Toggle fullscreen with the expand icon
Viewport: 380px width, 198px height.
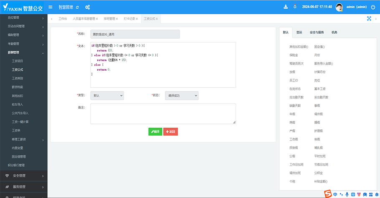click(369, 19)
